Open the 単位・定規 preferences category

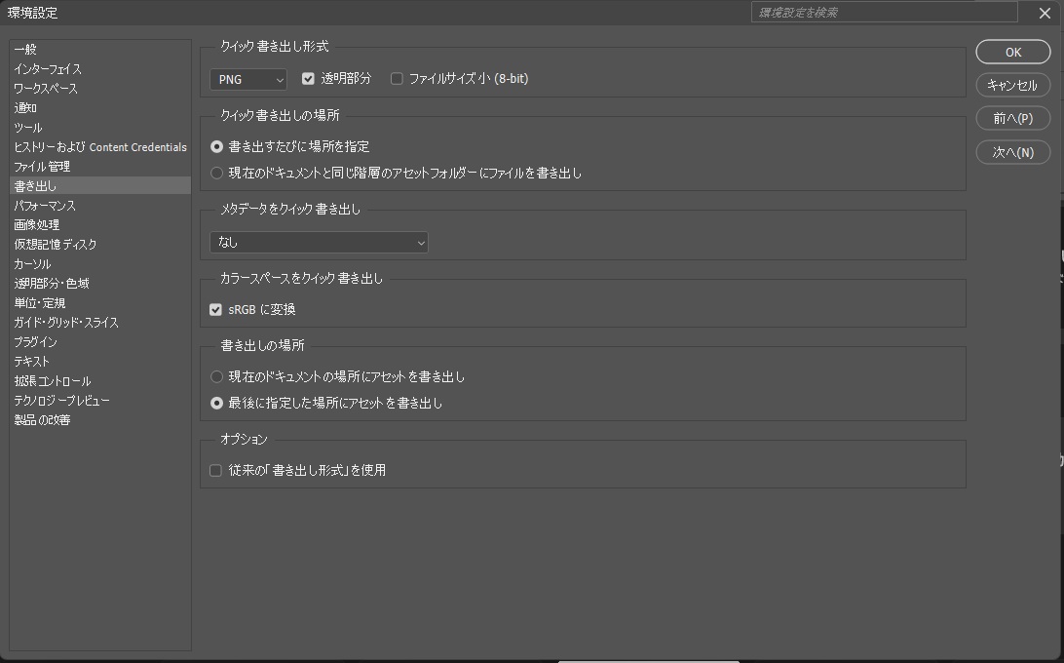(100, 303)
